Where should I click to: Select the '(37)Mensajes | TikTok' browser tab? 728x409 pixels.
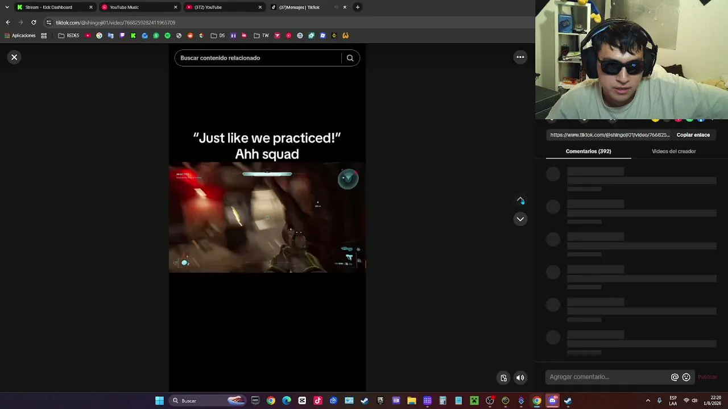308,7
